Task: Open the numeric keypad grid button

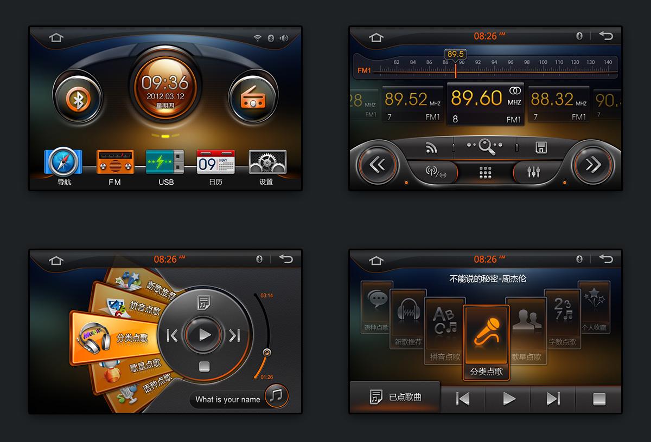Action: 485,173
